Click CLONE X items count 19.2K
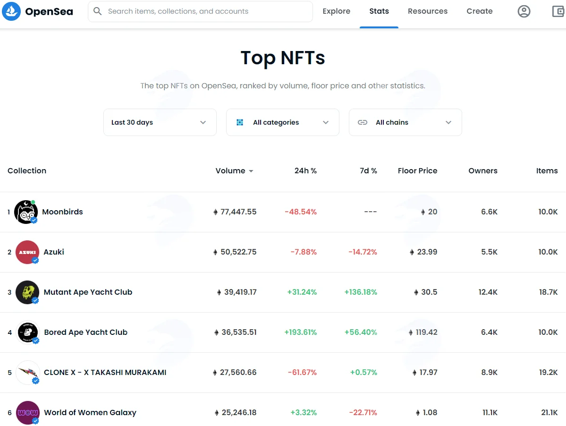Viewport: 566px width, 426px height. coord(549,372)
